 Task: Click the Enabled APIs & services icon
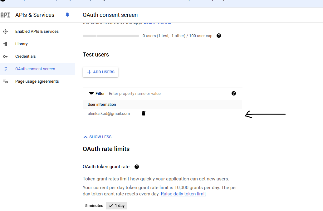tap(5, 32)
